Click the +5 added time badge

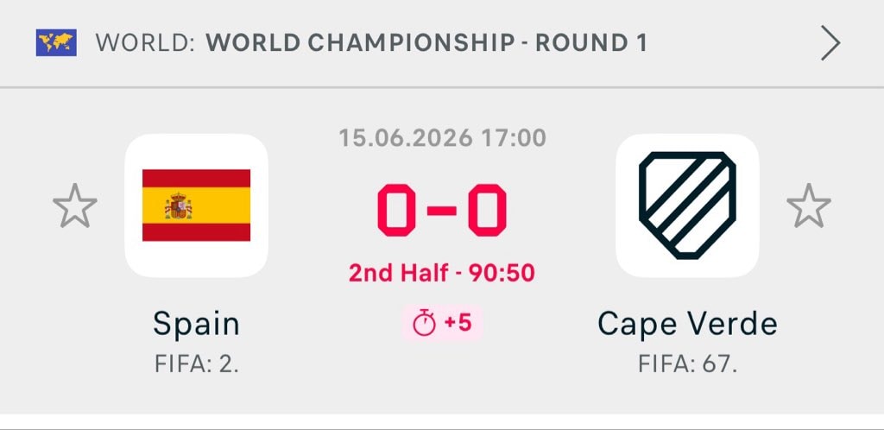click(x=442, y=323)
